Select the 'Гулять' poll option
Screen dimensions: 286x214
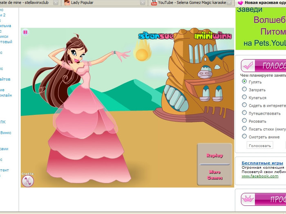coord(244,82)
